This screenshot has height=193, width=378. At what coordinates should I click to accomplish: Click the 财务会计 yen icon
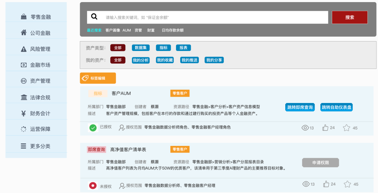click(23, 113)
